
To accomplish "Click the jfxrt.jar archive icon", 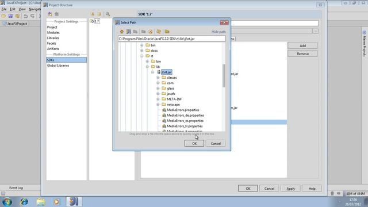I will click(x=159, y=72).
